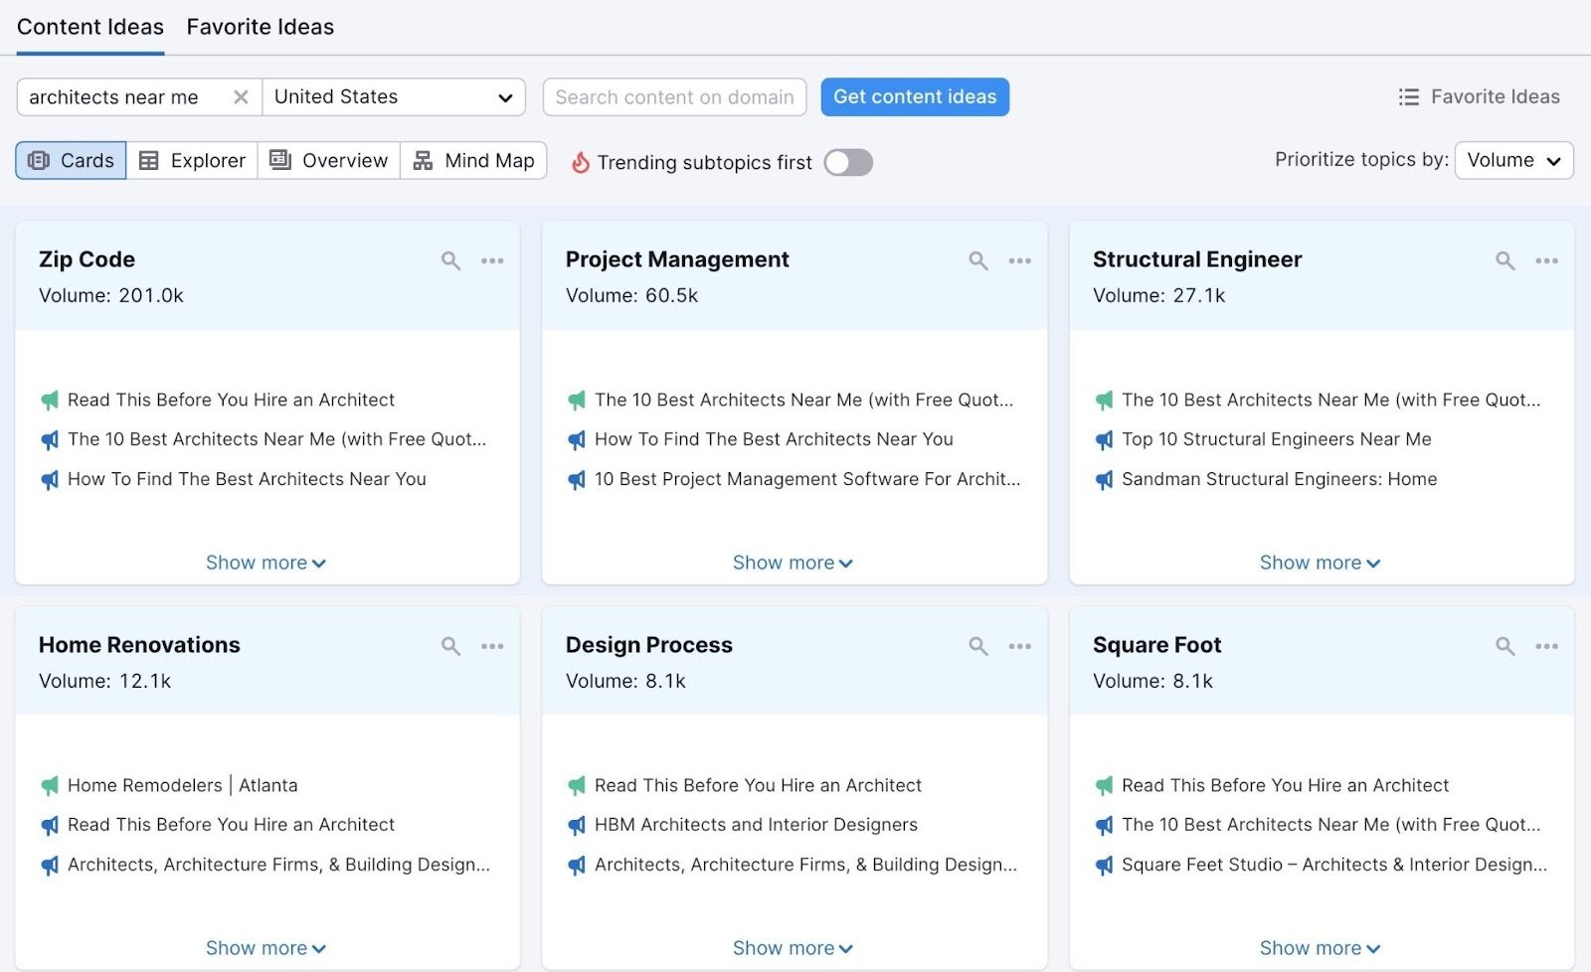
Task: Enable Trending subtopics first
Action: click(x=846, y=162)
